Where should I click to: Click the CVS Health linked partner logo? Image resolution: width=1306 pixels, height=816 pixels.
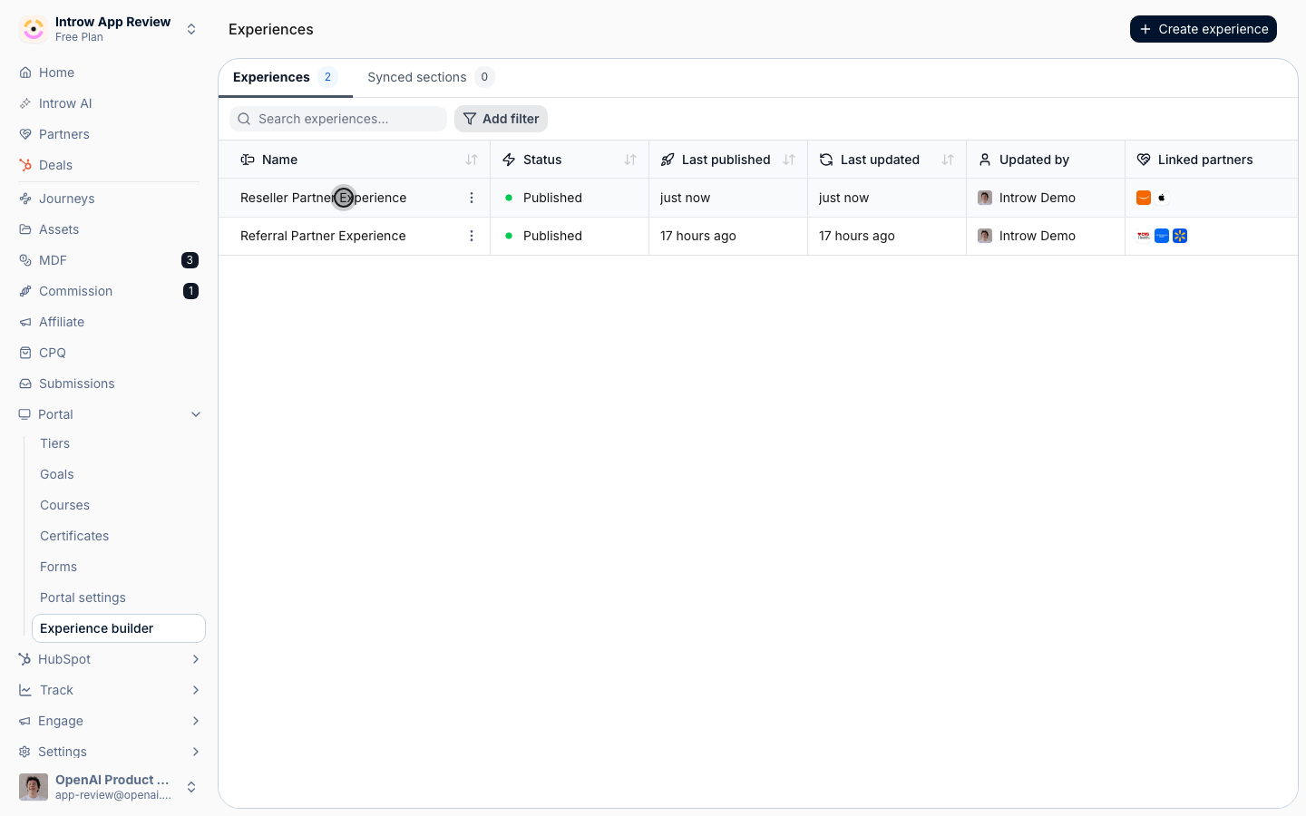(1144, 236)
